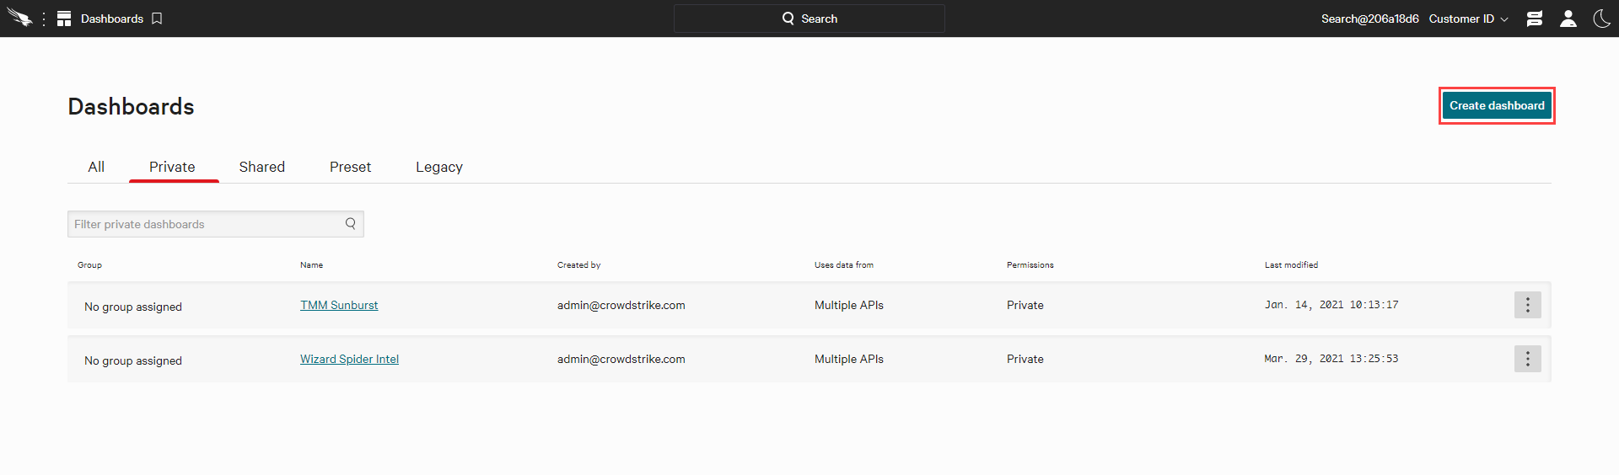
Task: Toggle dark mode with the moon icon
Action: pos(1602,19)
